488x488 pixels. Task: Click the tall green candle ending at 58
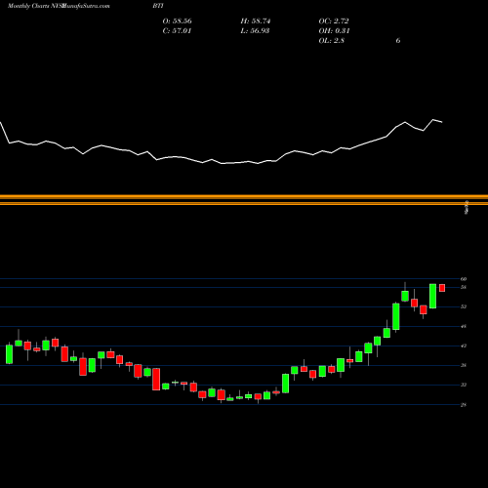[x=432, y=296]
